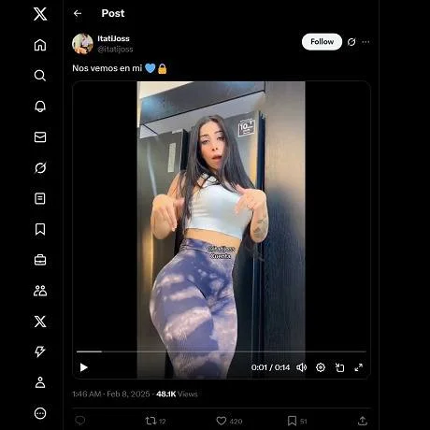Image resolution: width=430 pixels, height=430 pixels.
Task: Go back using the arrow beside Post
Action: 78,13
